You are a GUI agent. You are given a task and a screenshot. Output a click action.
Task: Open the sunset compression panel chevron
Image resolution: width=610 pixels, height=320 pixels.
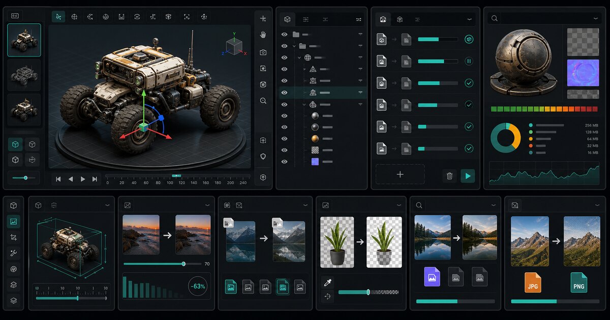point(207,205)
